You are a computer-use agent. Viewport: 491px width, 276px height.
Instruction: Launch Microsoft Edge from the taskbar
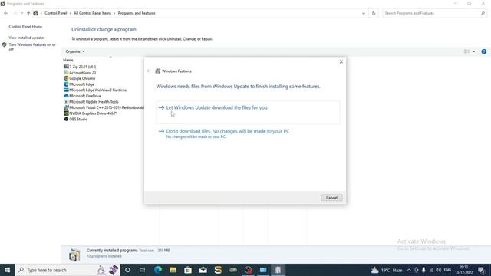click(158, 270)
